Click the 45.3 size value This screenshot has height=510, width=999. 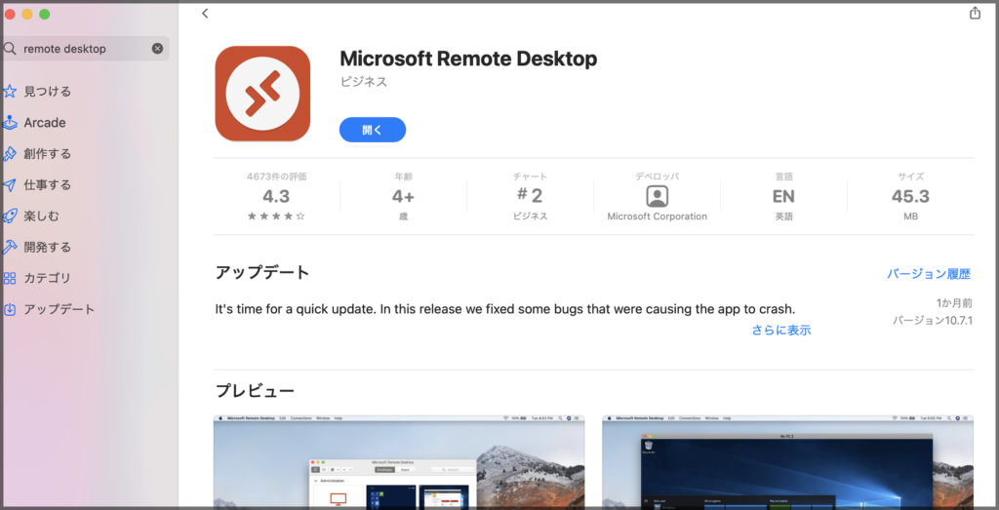click(910, 196)
